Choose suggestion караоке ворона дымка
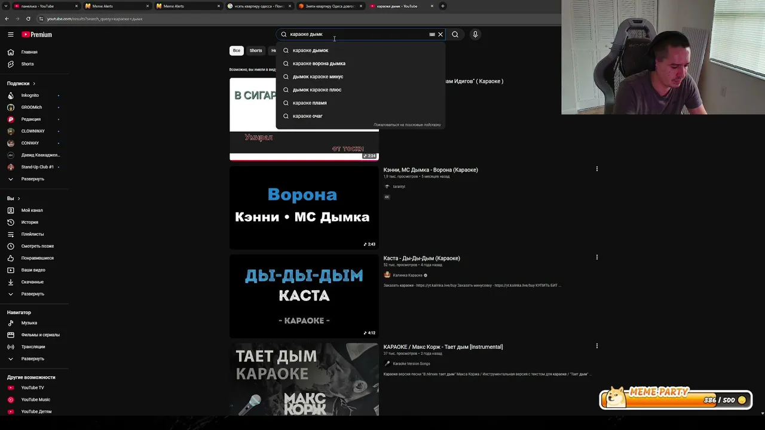Screen dimensions: 765x430 tap(360, 63)
